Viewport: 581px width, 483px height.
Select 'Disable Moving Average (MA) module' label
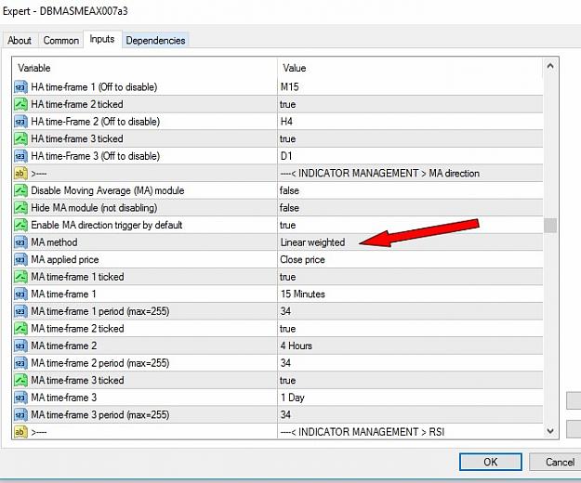(108, 190)
